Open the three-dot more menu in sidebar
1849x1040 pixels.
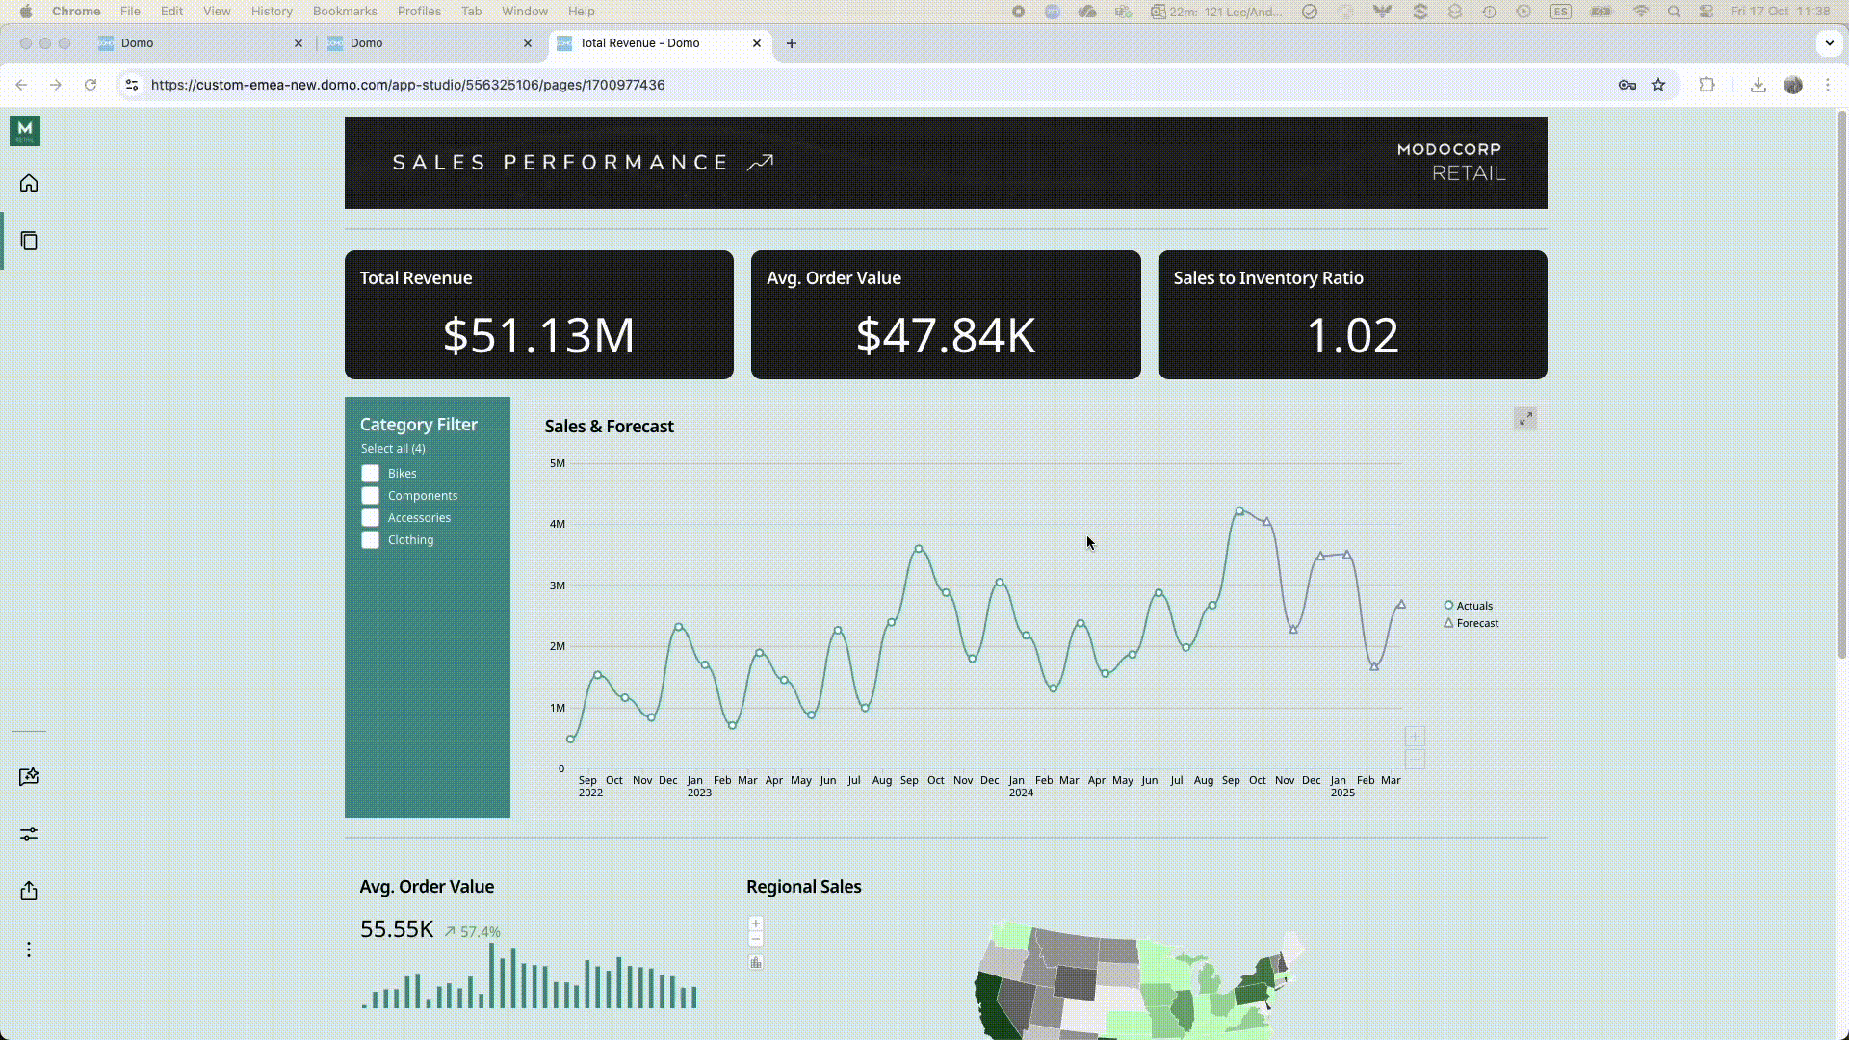point(29,949)
